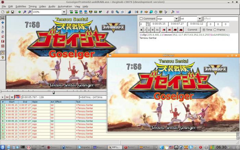Click the visual typesetting help icon

pos(3,58)
